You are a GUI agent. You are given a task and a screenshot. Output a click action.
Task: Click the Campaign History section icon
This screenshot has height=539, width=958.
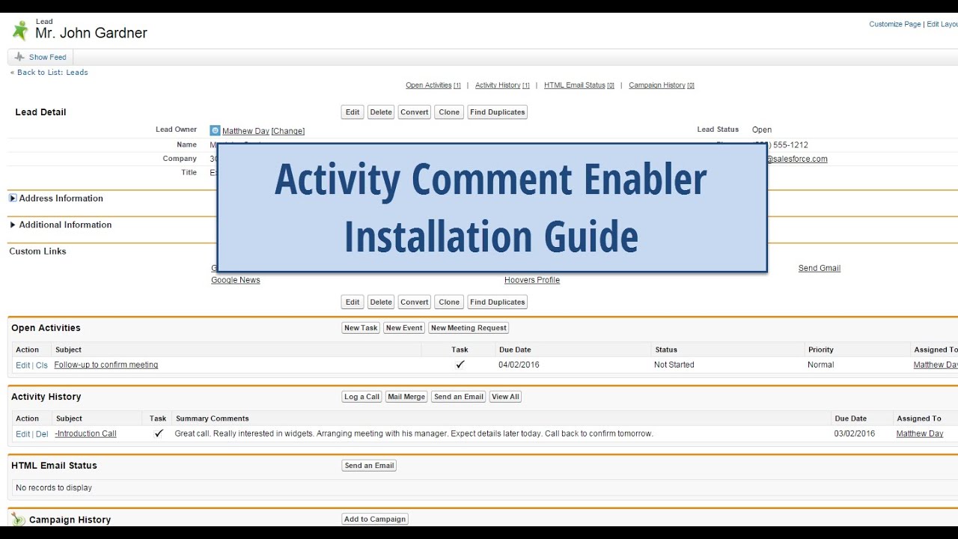[18, 520]
